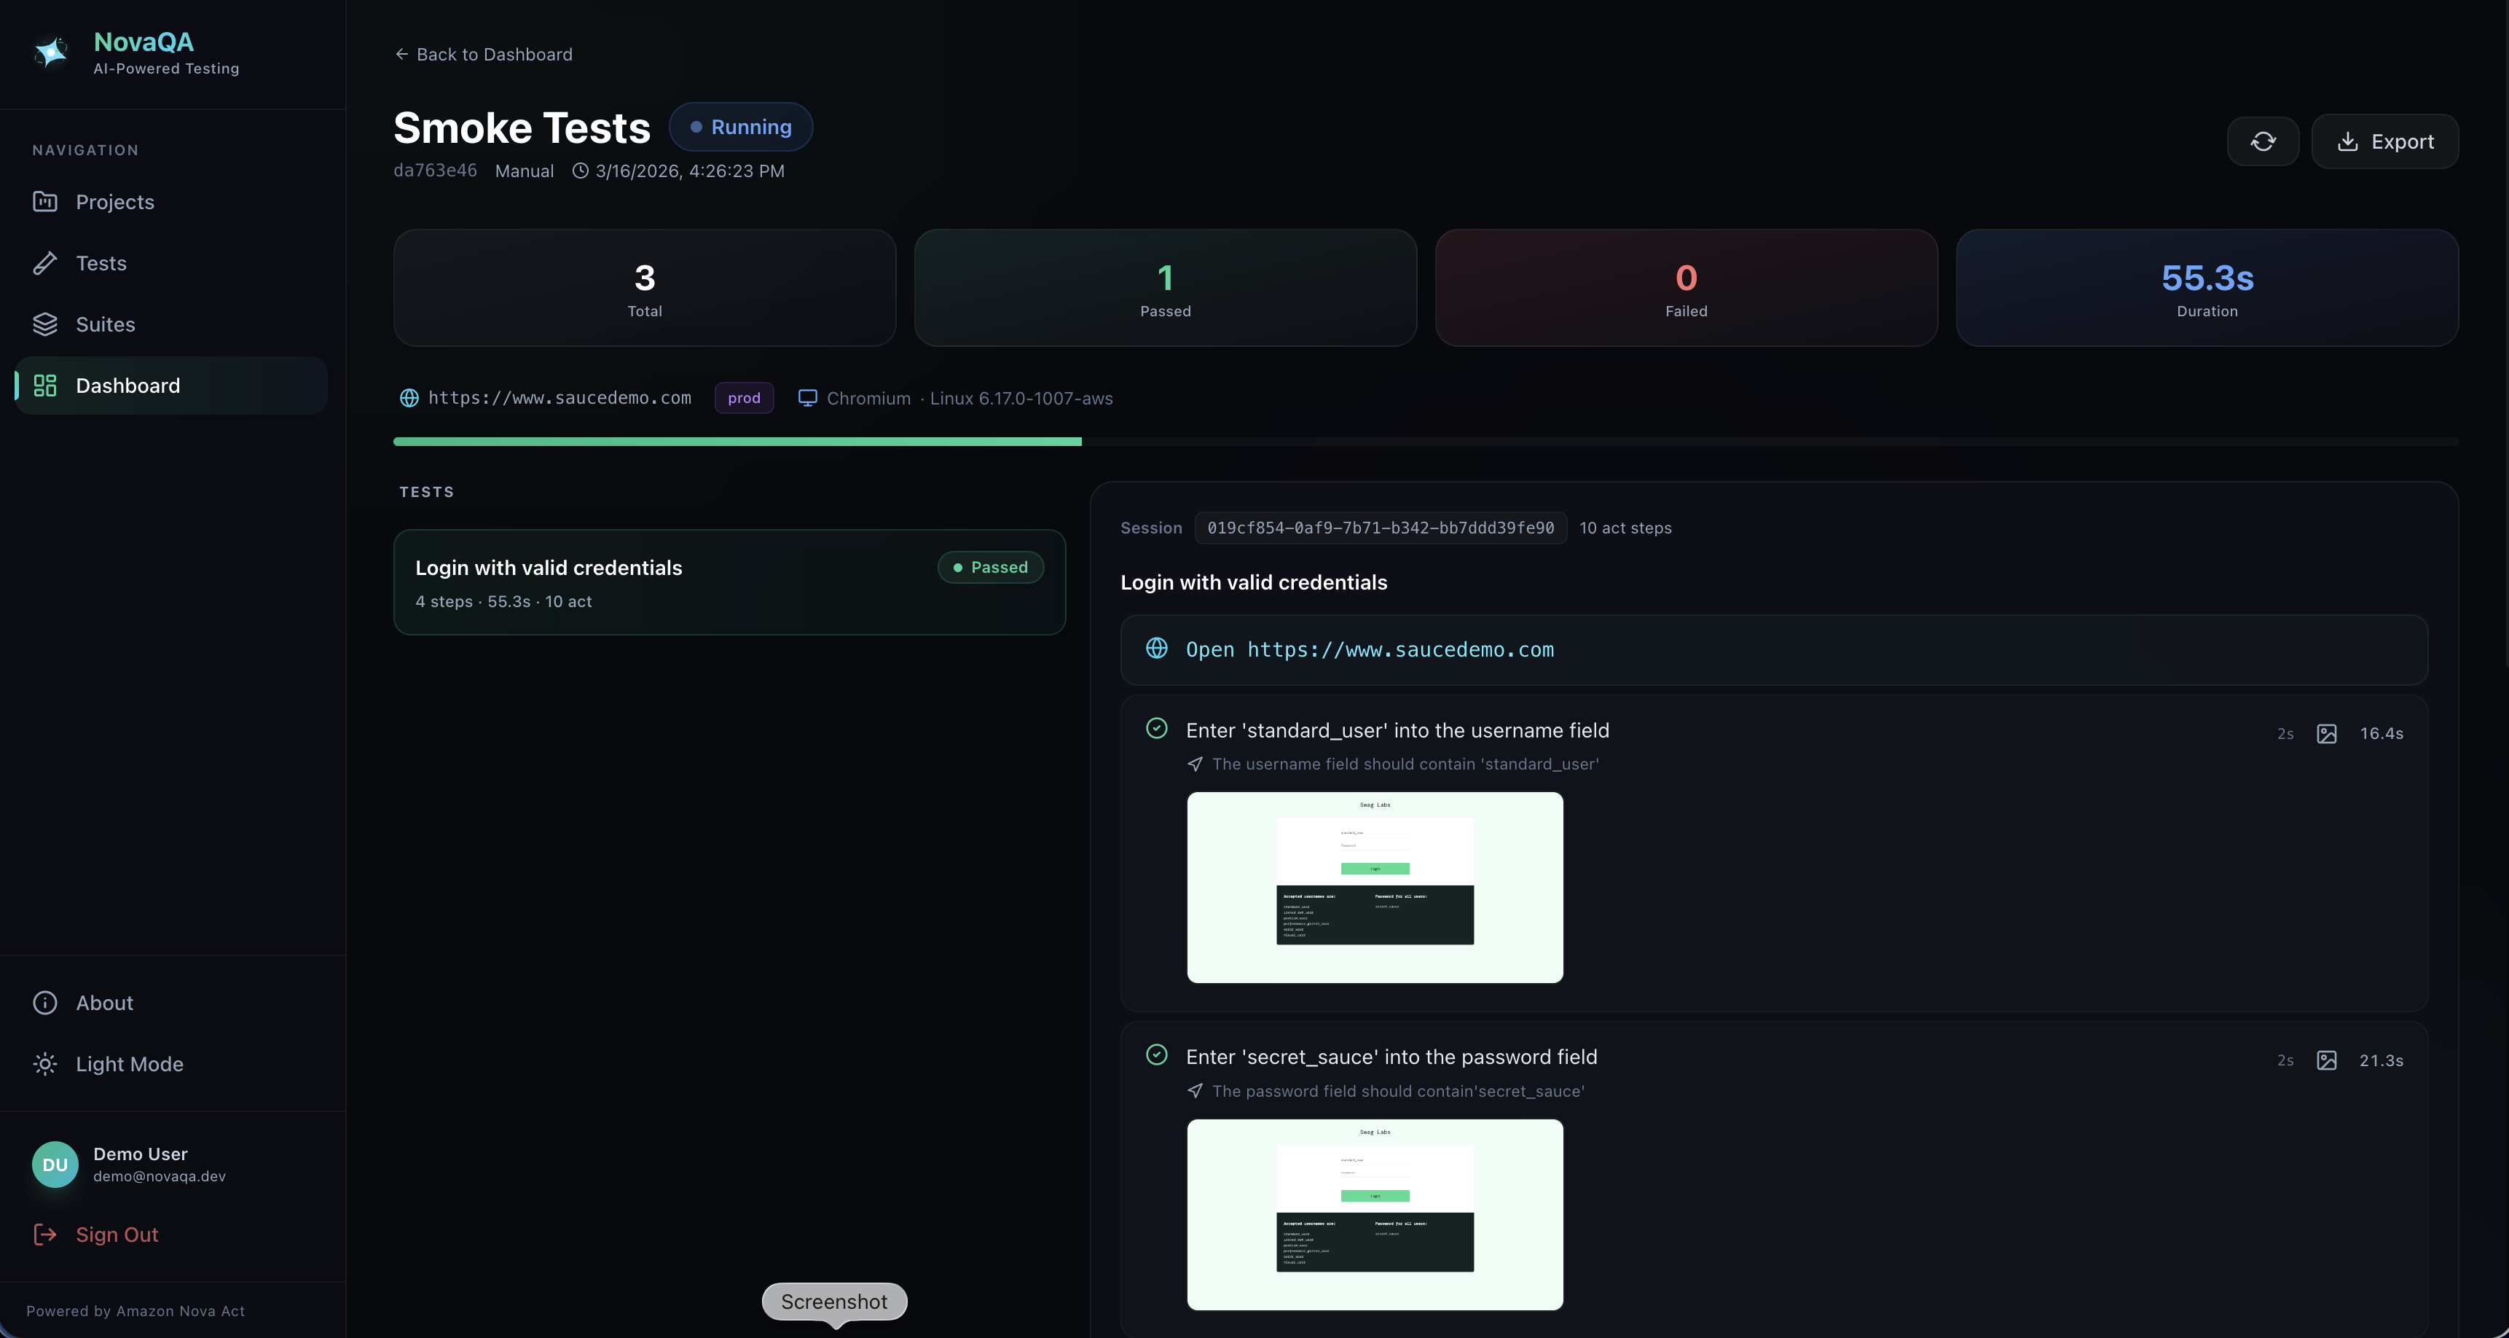Follow Back to Dashboard link
Screen dimensions: 2509x1338
click(x=484, y=55)
